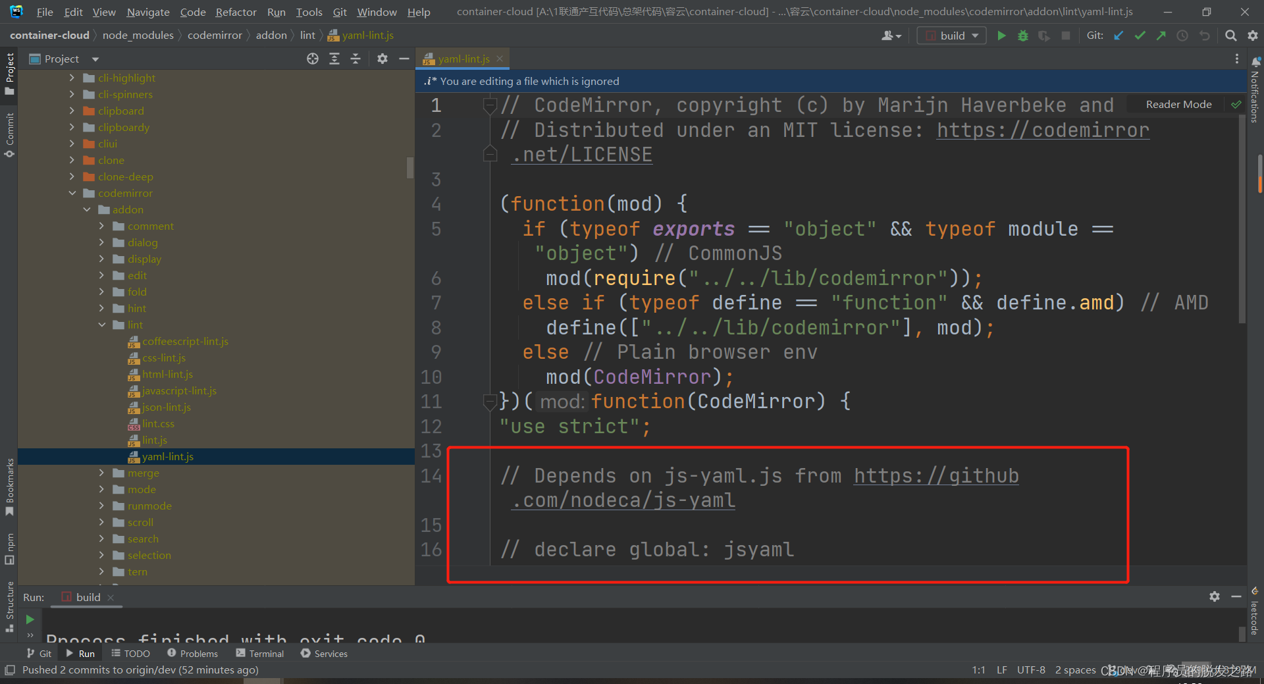1264x684 pixels.
Task: Open editor tab options (three dots)
Action: click(x=1237, y=59)
